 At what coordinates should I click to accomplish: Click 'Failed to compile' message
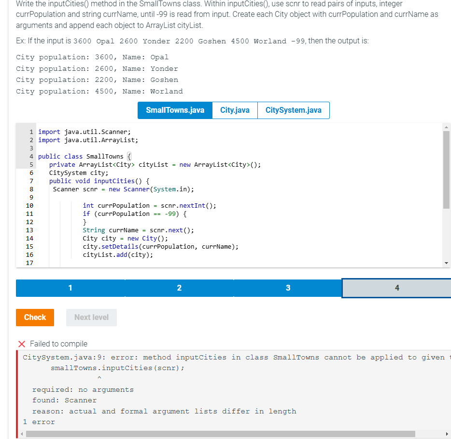[x=58, y=344]
